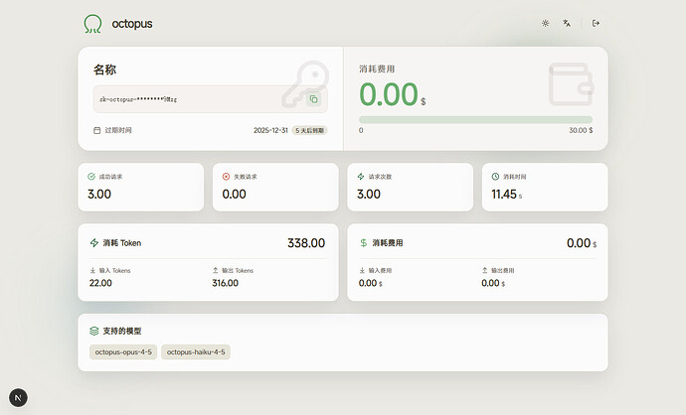Select the octopus-haiku-4-5 model tag
Screen dimensions: 686x415
[196, 352]
